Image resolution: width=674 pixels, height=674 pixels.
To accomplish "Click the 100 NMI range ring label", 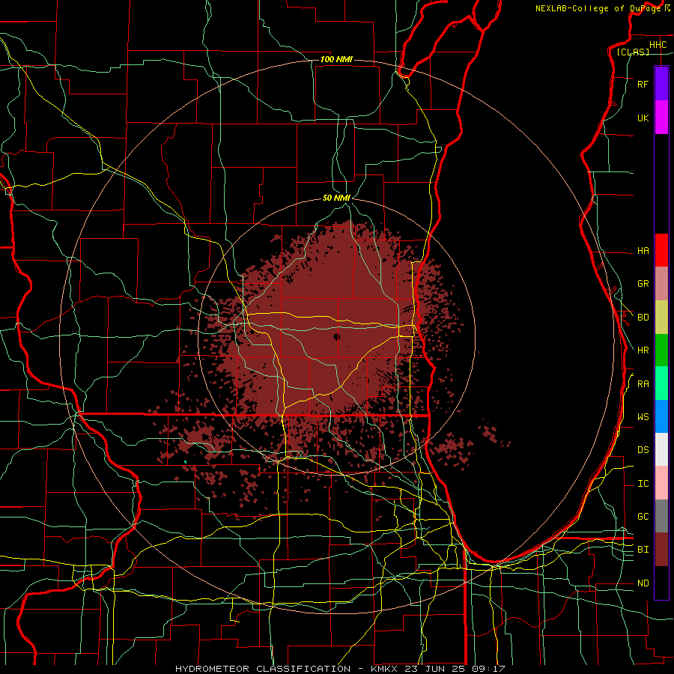I will [x=336, y=59].
